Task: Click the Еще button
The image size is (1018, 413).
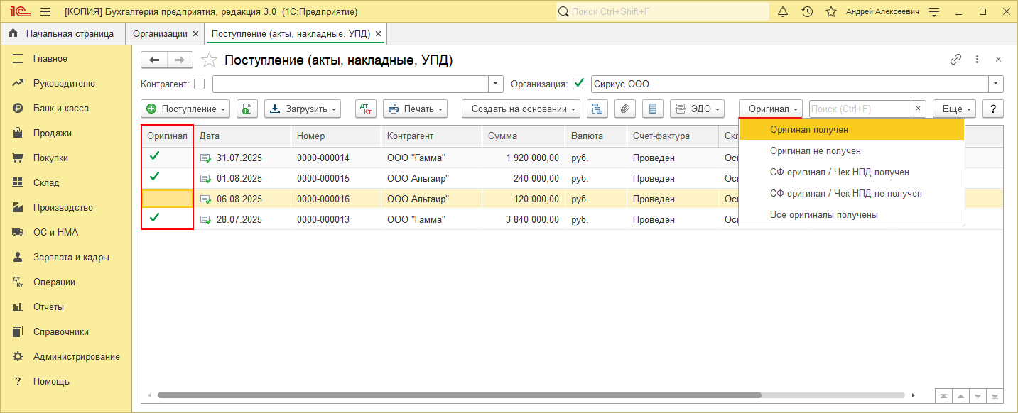Action: [x=953, y=109]
